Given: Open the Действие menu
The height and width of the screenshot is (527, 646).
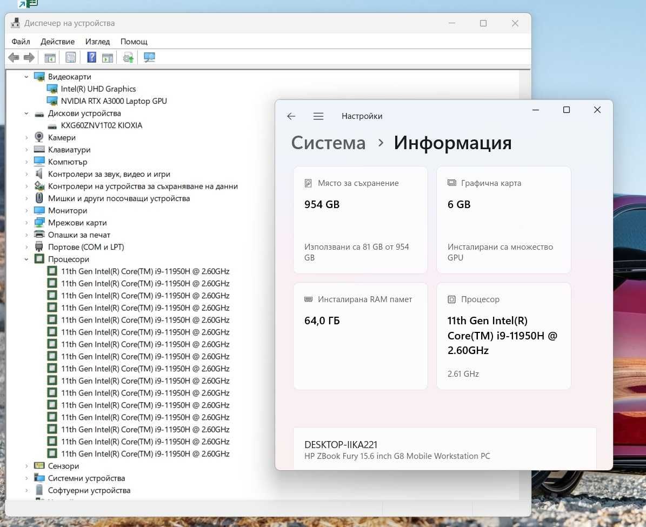Looking at the screenshot, I should point(57,42).
